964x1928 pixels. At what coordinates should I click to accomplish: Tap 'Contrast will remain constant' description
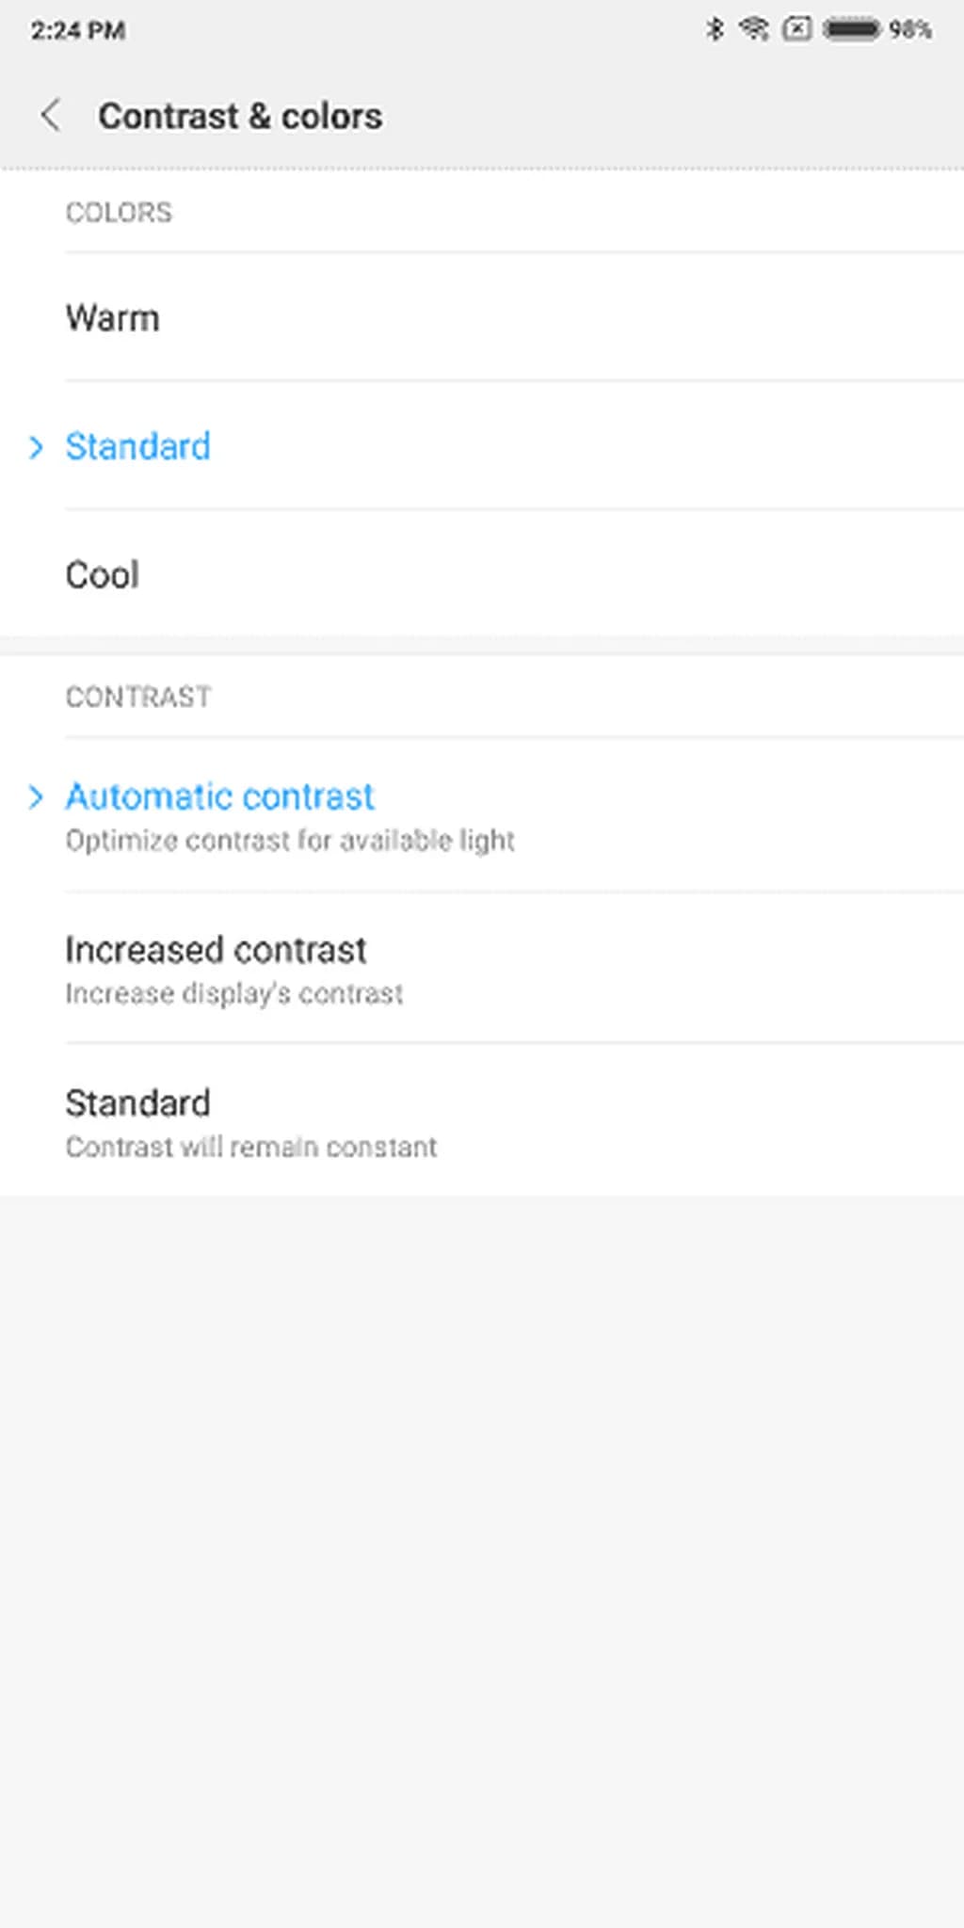251,1148
